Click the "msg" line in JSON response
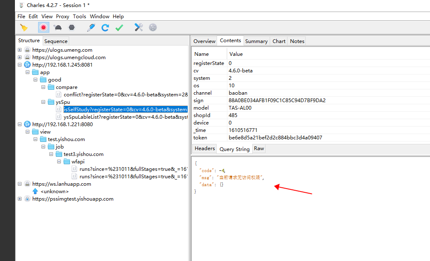Image resolution: width=430 pixels, height=261 pixels. click(232, 177)
